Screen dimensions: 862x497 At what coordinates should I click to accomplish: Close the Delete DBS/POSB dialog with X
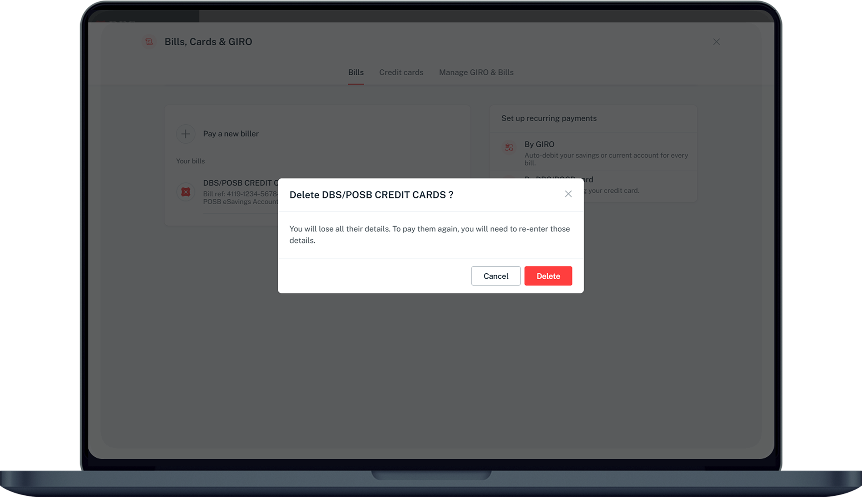coord(568,194)
